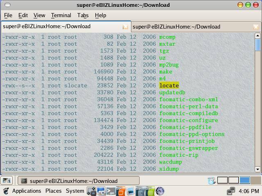
Task: Switch to the second workspace
Action: (233, 180)
